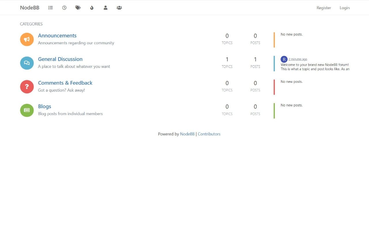This screenshot has height=230, width=369.
Task: Open the Users page with the person icon
Action: click(x=106, y=8)
